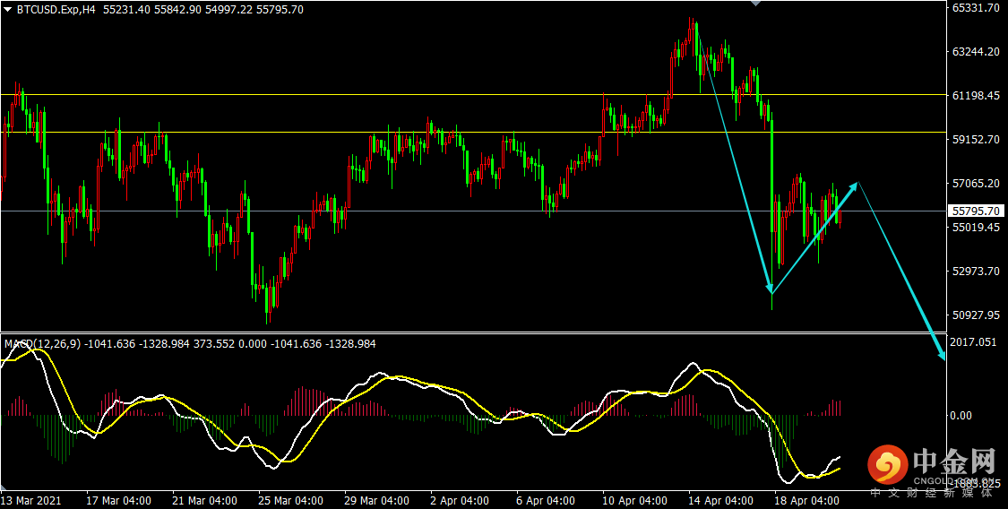The height and width of the screenshot is (509, 1008).
Task: Click the divider between price chart and MACD window
Action: [473, 332]
